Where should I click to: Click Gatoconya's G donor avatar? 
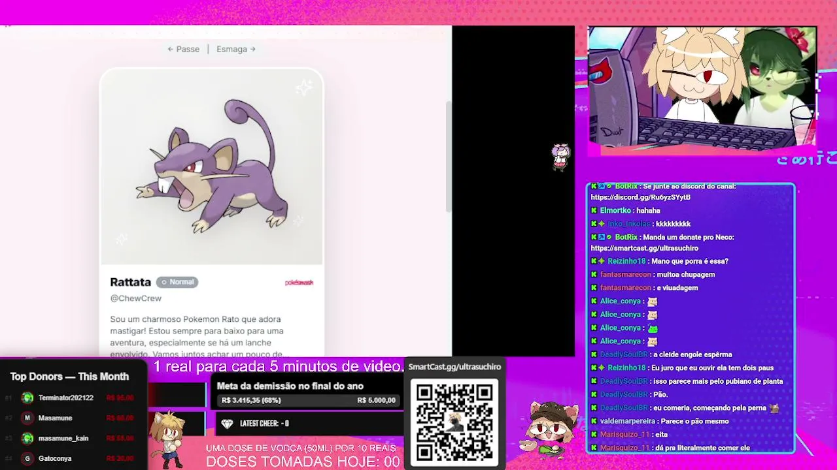click(x=27, y=458)
